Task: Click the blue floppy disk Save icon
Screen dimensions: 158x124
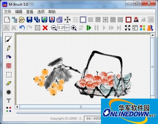Action: coord(29,20)
